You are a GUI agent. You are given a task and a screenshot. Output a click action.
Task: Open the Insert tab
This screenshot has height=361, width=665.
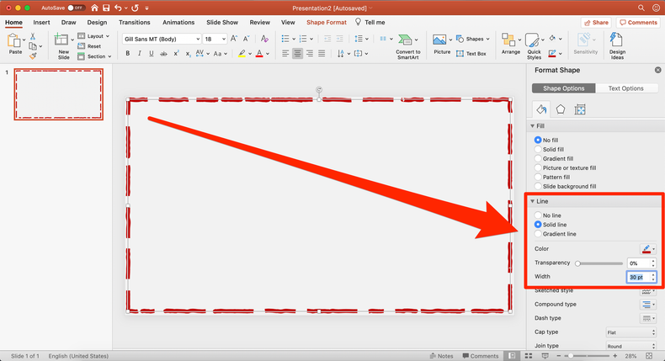(x=41, y=23)
